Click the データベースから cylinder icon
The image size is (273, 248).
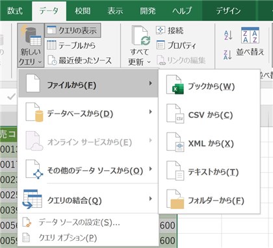pyautogui.click(x=34, y=112)
